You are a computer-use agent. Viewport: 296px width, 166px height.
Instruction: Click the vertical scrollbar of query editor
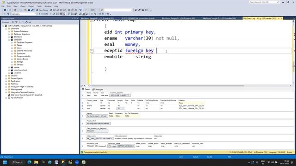tap(293, 66)
